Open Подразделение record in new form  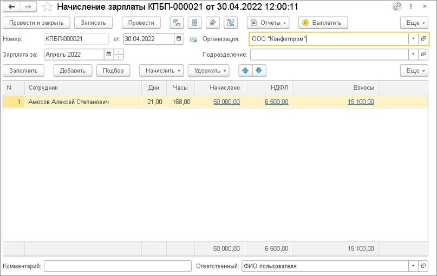423,54
